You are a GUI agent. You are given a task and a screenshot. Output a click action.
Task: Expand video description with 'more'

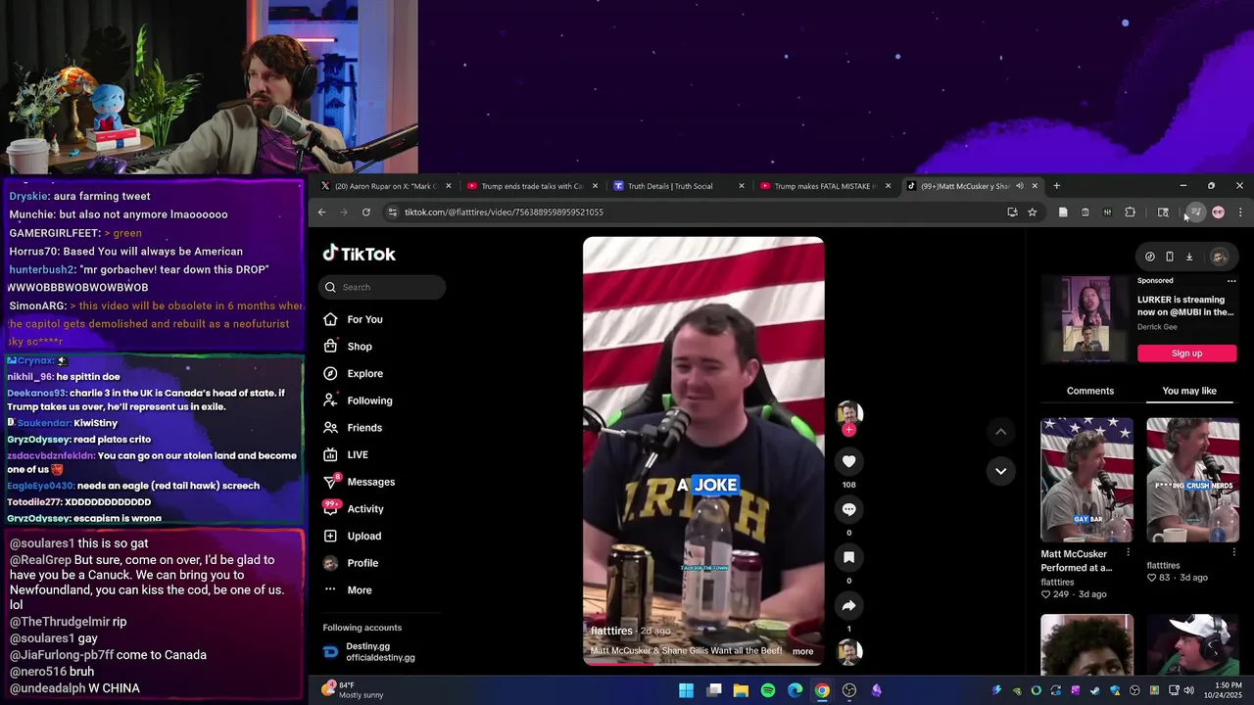coord(802,651)
